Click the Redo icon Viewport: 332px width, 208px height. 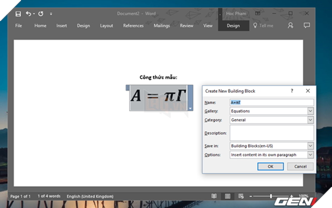pos(41,14)
